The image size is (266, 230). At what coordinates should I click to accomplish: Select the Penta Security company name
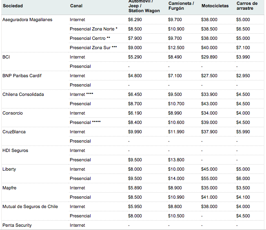tap(17, 225)
